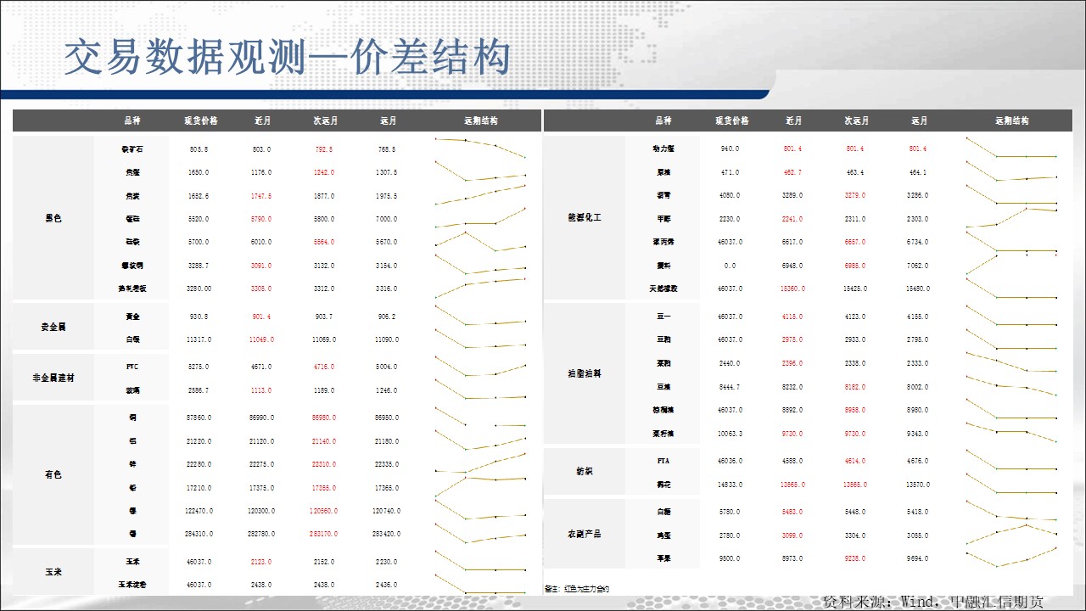Image resolution: width=1086 pixels, height=611 pixels.
Task: Click the 能源化工 category cell
Action: click(584, 218)
